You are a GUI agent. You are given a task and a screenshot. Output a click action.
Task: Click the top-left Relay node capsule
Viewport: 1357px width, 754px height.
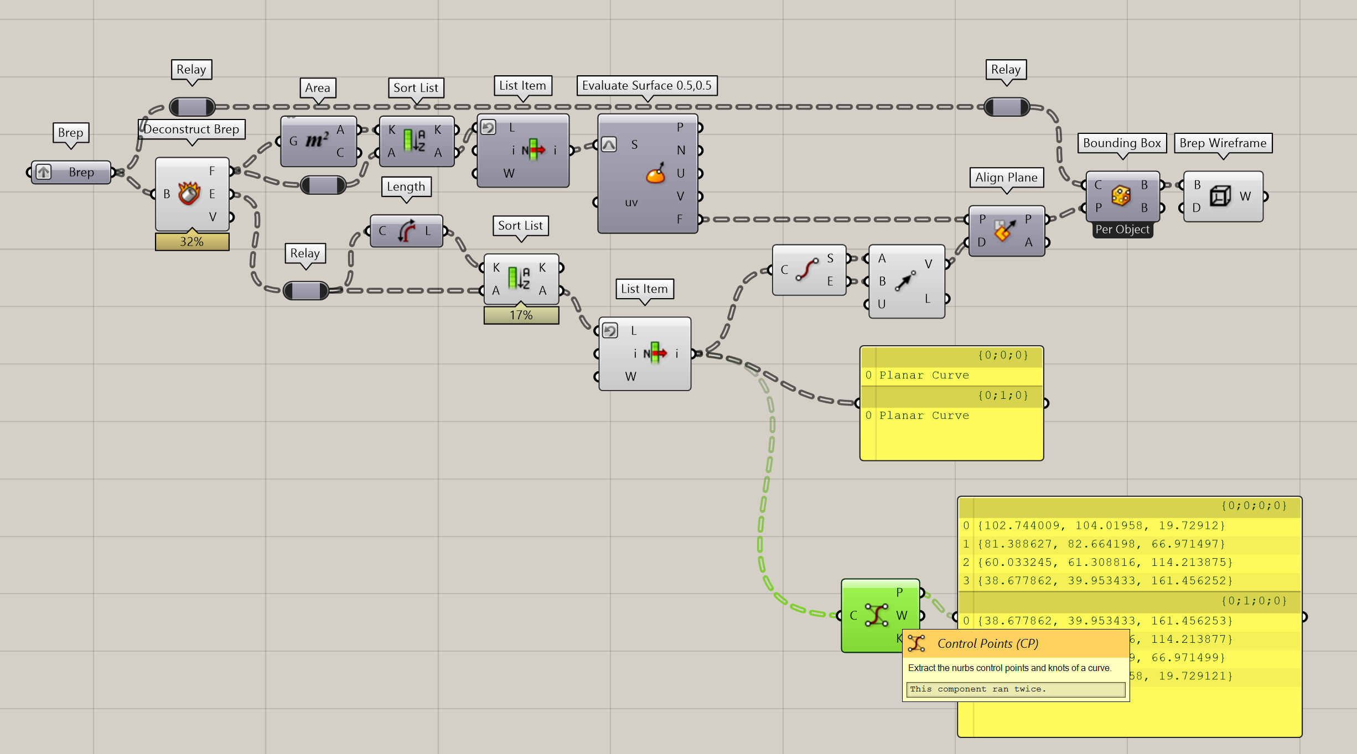(x=192, y=107)
